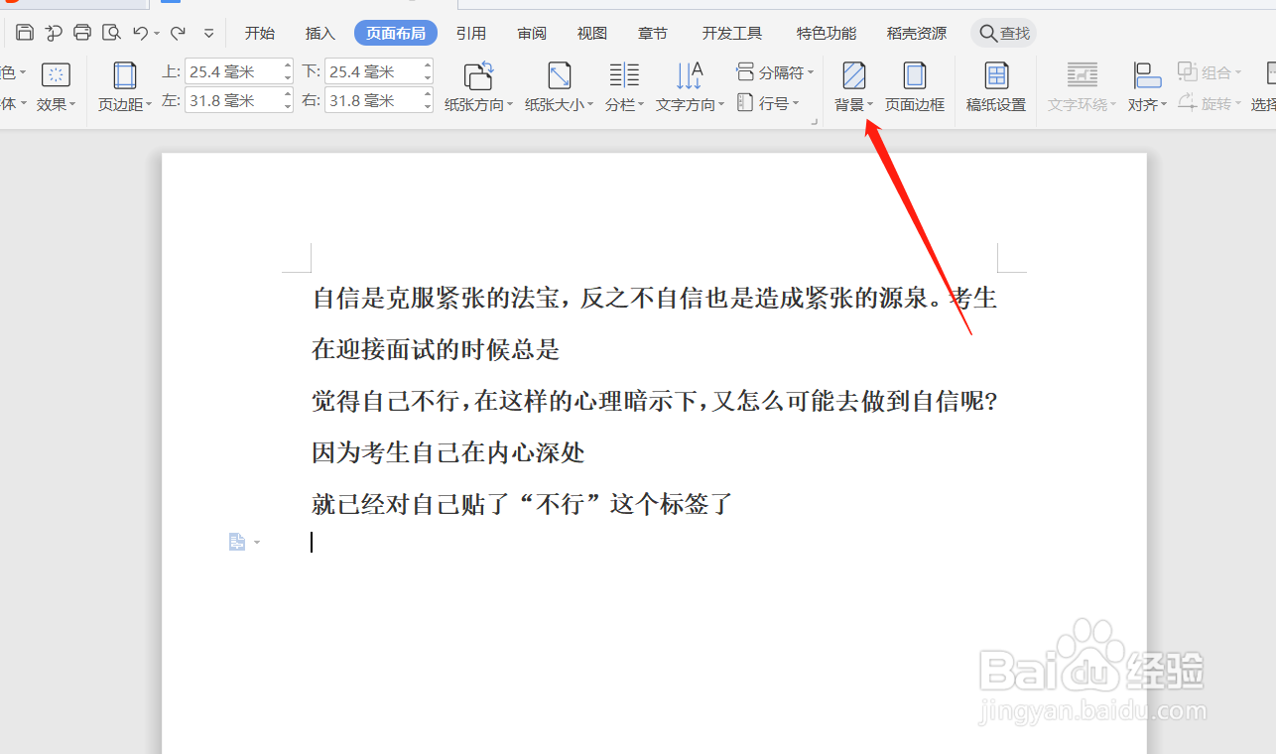The height and width of the screenshot is (754, 1276).
Task: Click the 页边距 margins icon
Action: pyautogui.click(x=125, y=75)
